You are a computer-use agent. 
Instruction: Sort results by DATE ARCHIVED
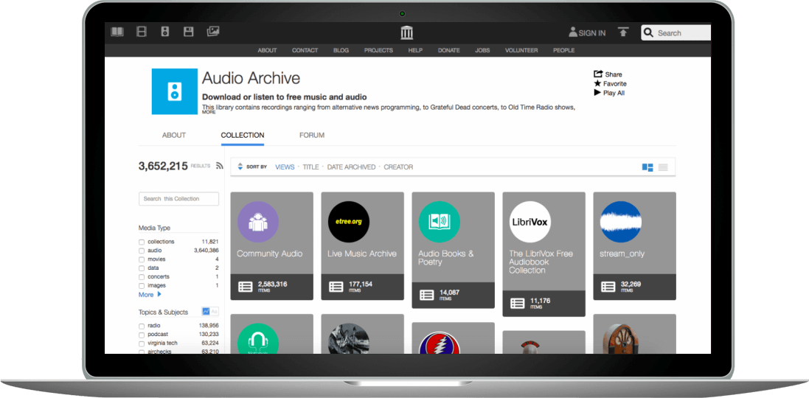[351, 167]
